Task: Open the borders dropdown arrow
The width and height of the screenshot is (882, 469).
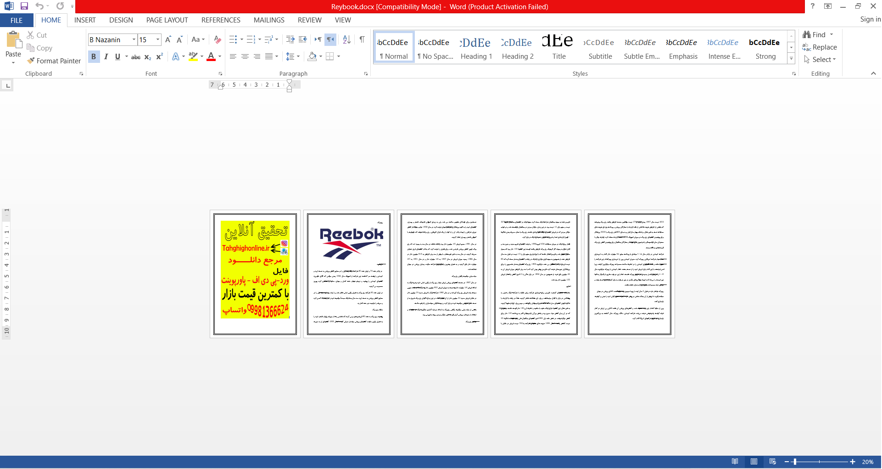Action: point(339,56)
